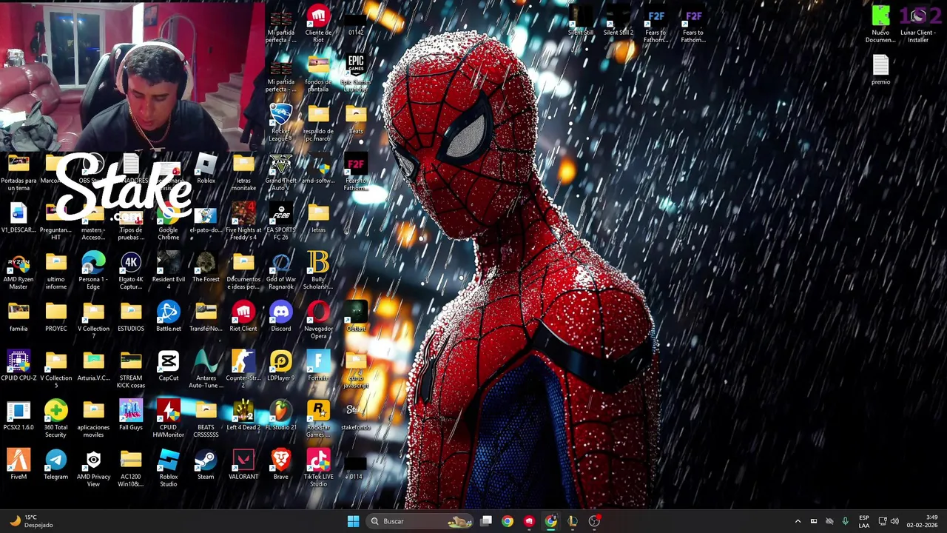
Task: Switch to OBS Studio on the taskbar
Action: coord(594,521)
